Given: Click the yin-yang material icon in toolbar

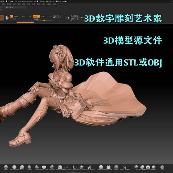Looking at the screenshot, I should pos(7,18).
